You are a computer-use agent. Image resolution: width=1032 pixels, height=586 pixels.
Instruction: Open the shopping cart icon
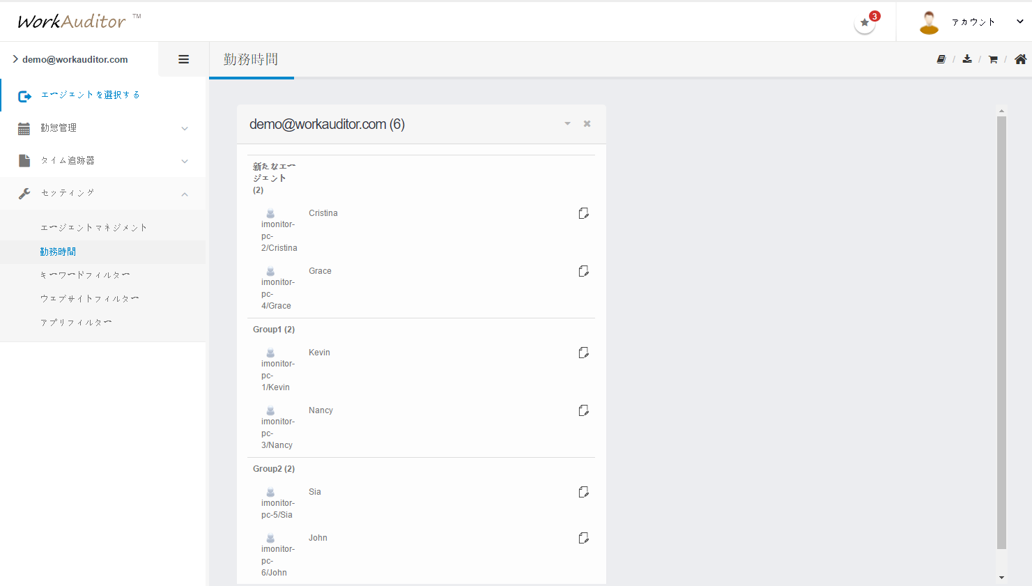click(993, 59)
